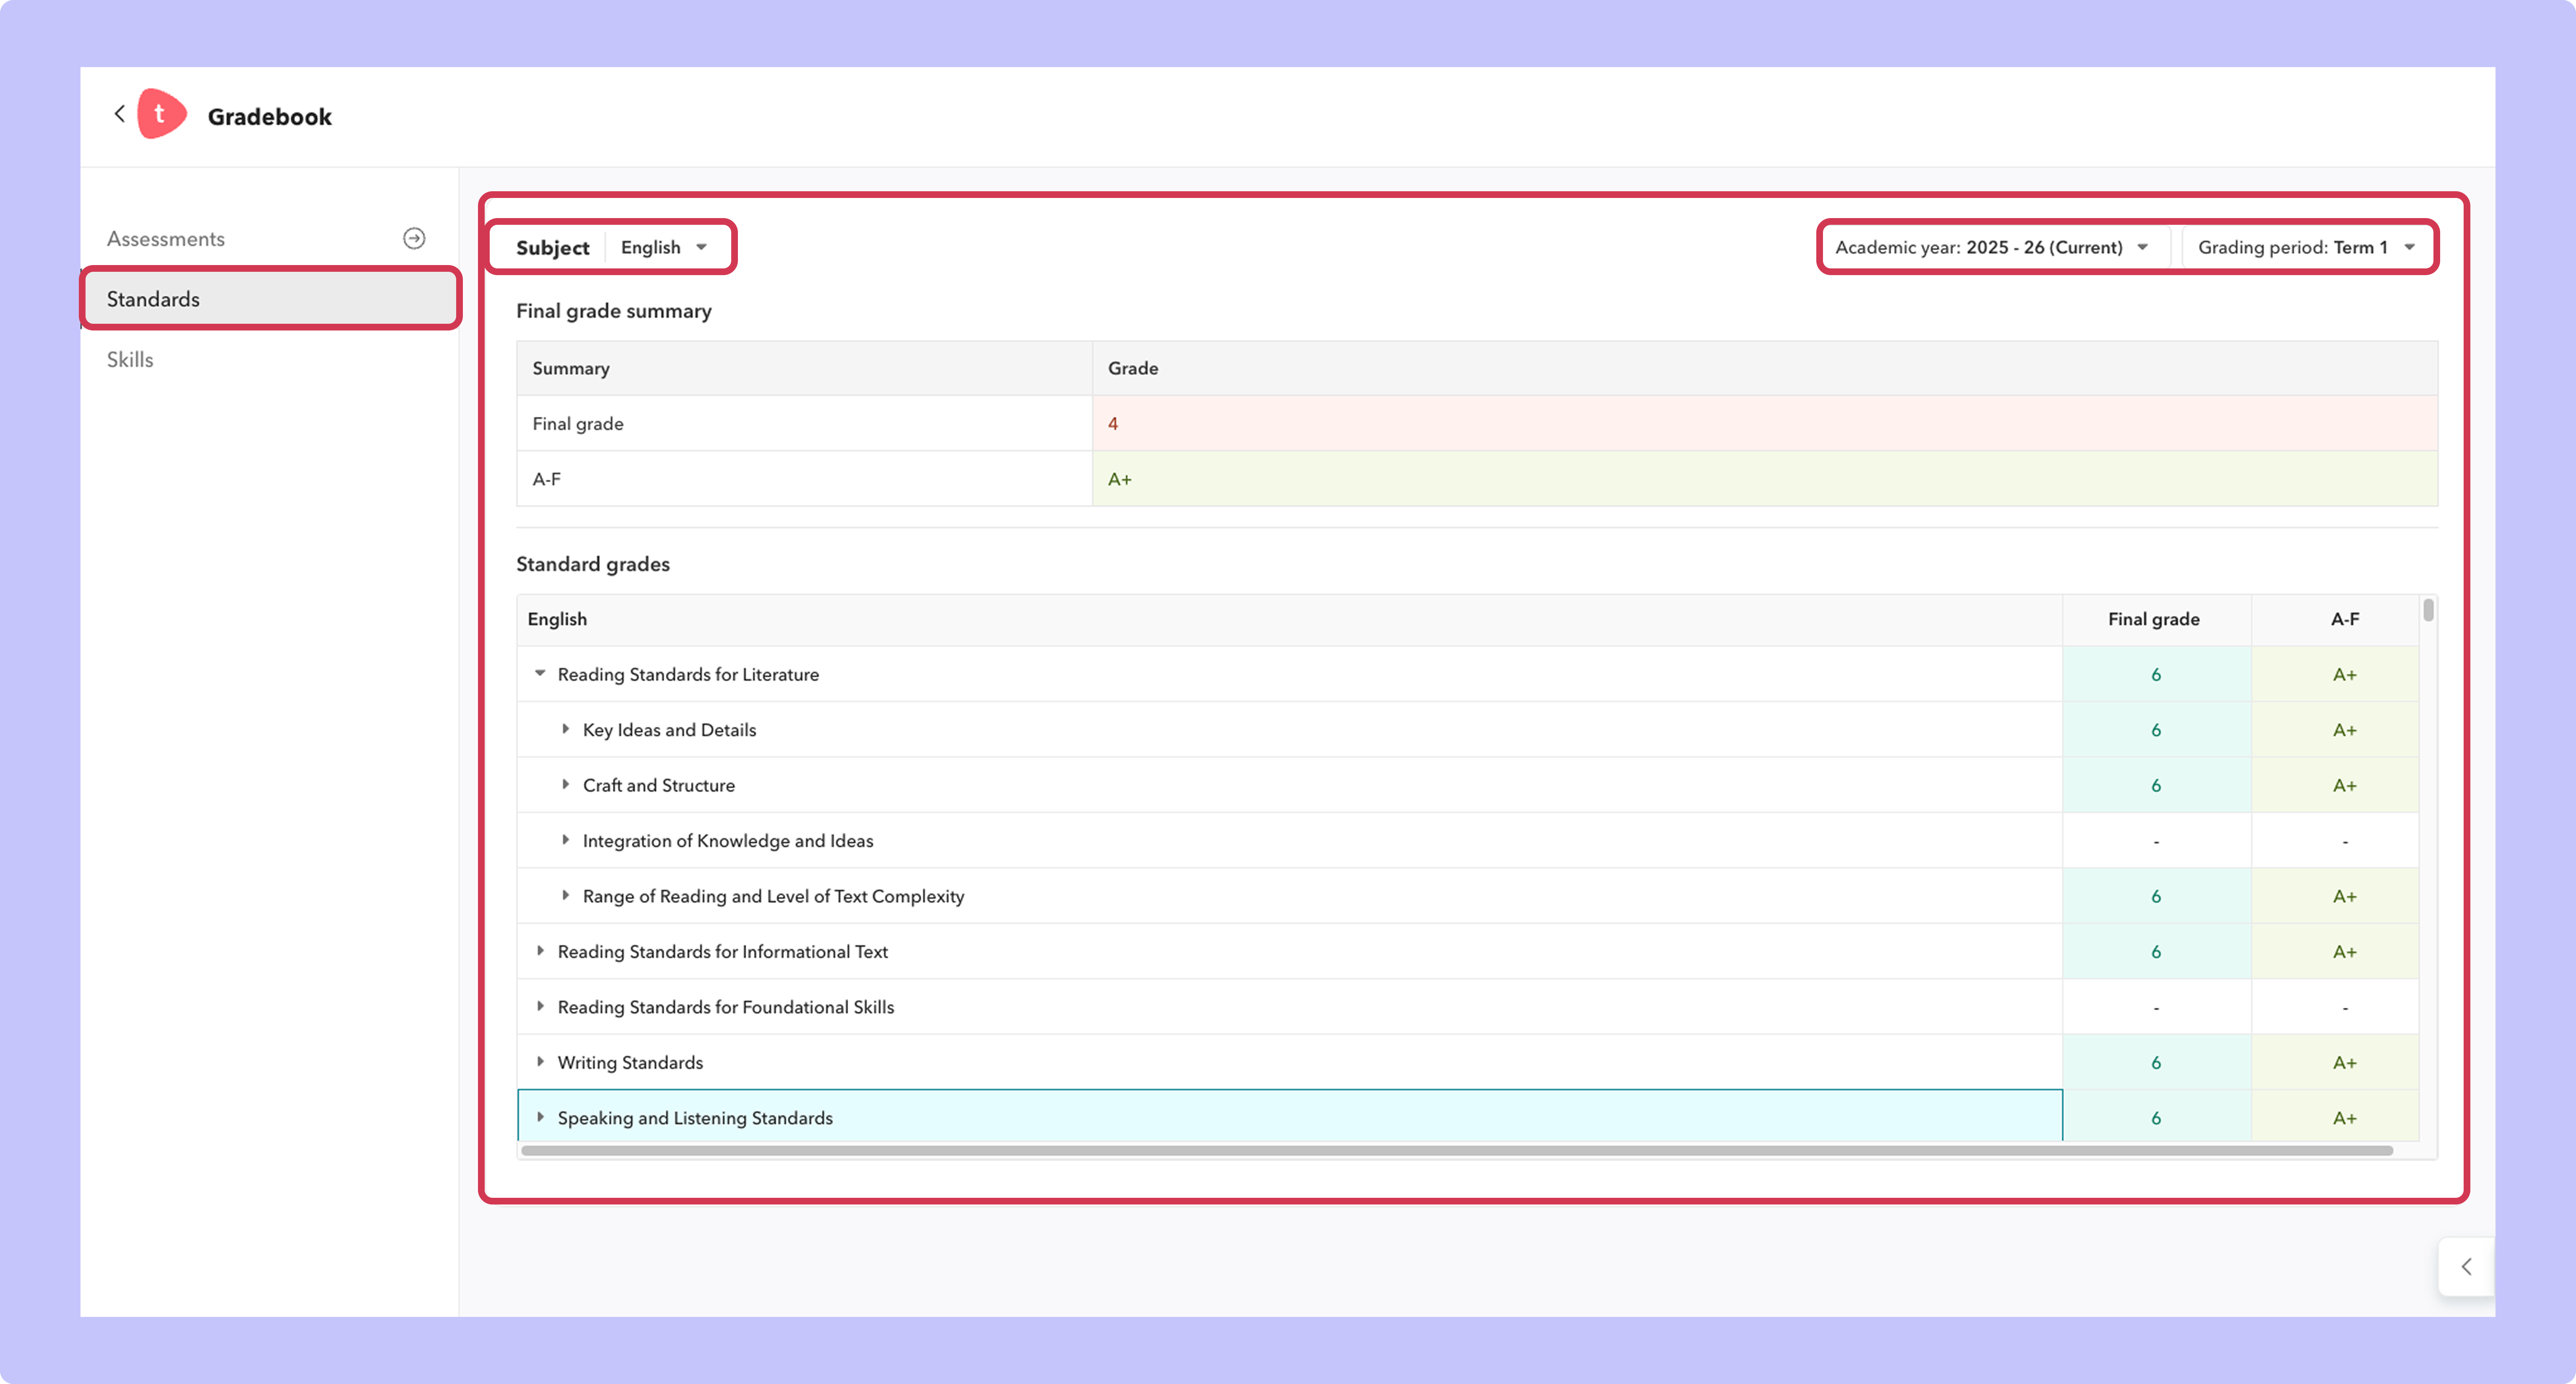Expand the Writing Standards row
Screen dimensions: 2576x1384
tap(540, 1062)
